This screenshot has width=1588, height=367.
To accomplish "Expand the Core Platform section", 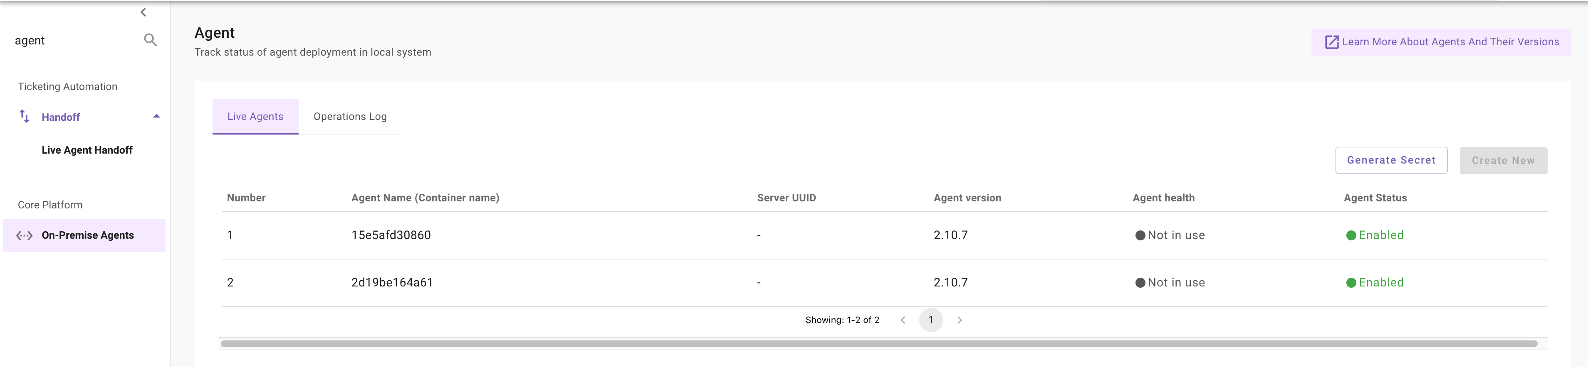I will tap(49, 204).
